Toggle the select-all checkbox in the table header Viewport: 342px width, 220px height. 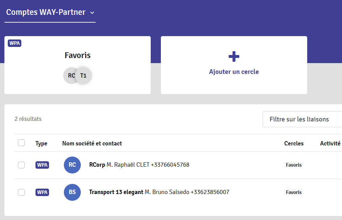pos(21,143)
